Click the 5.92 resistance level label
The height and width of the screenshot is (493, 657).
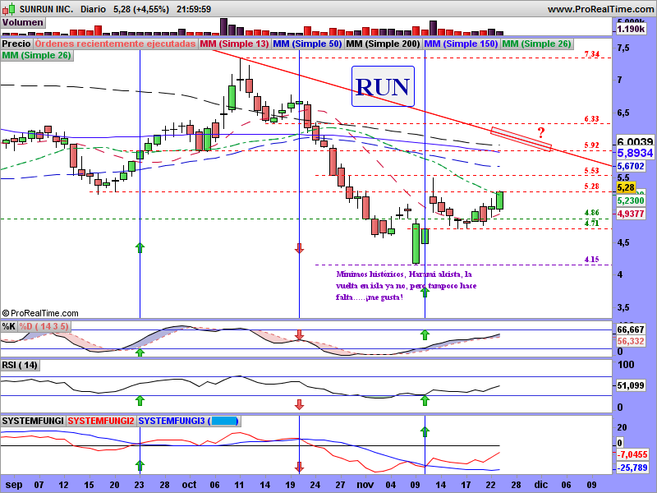click(x=591, y=145)
